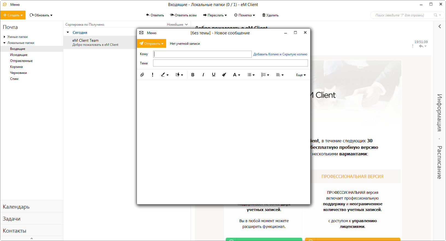Open the numbered list dropdown
The image size is (446, 241).
(x=265, y=75)
